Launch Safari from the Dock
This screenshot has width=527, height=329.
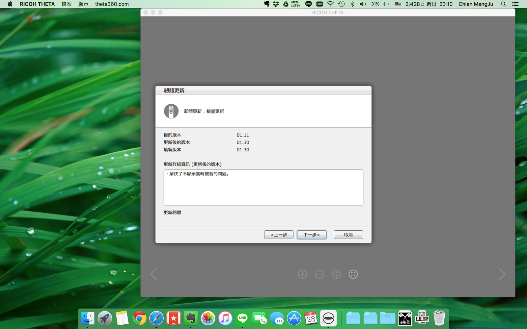coord(156,318)
